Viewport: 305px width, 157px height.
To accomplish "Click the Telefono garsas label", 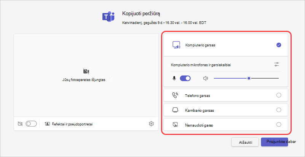I will [197, 95].
